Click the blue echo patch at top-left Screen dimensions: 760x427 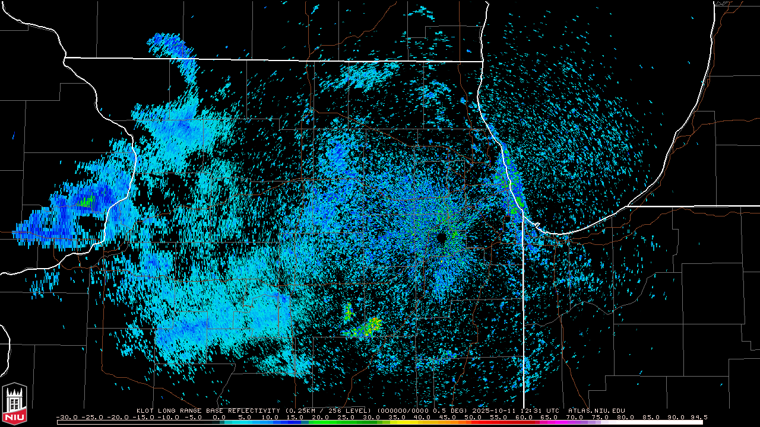tap(172, 47)
